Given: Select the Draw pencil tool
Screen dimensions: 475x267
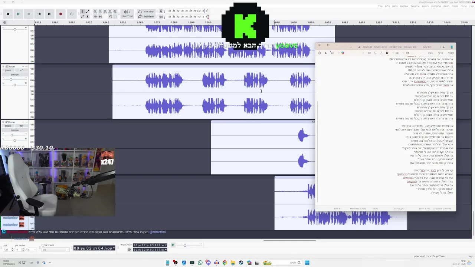Looking at the screenshot, I should click(x=82, y=17).
